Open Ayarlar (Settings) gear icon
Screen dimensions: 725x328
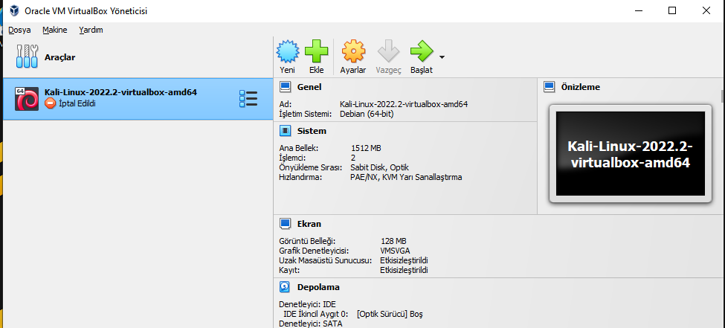coord(353,51)
